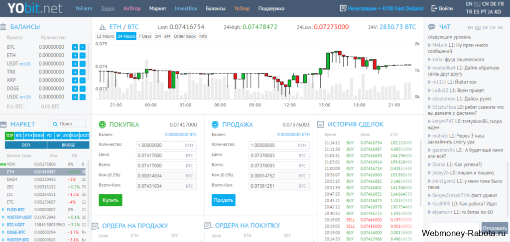
Task: Click the Продать sell button
Action: pyautogui.click(x=224, y=200)
